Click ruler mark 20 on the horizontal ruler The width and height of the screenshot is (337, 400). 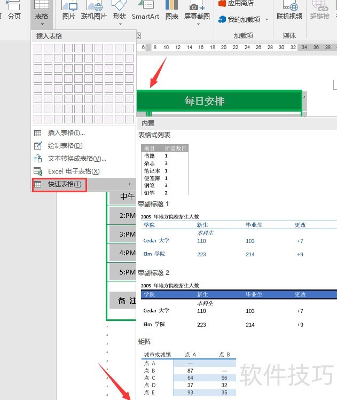(x=224, y=47)
